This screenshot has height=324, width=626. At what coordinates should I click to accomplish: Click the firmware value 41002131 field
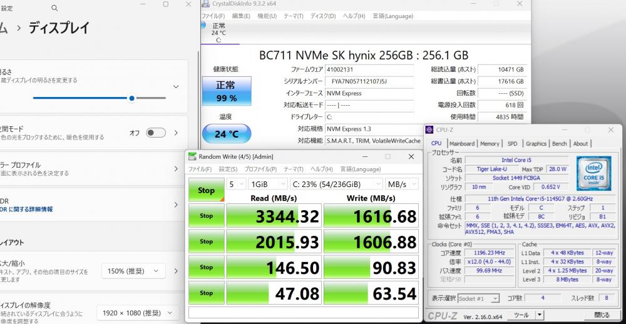click(x=369, y=69)
